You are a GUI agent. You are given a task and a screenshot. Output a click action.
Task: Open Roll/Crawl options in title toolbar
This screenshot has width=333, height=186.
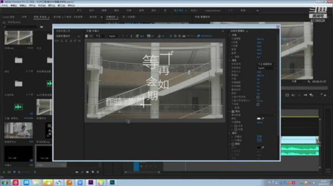tap(91, 36)
